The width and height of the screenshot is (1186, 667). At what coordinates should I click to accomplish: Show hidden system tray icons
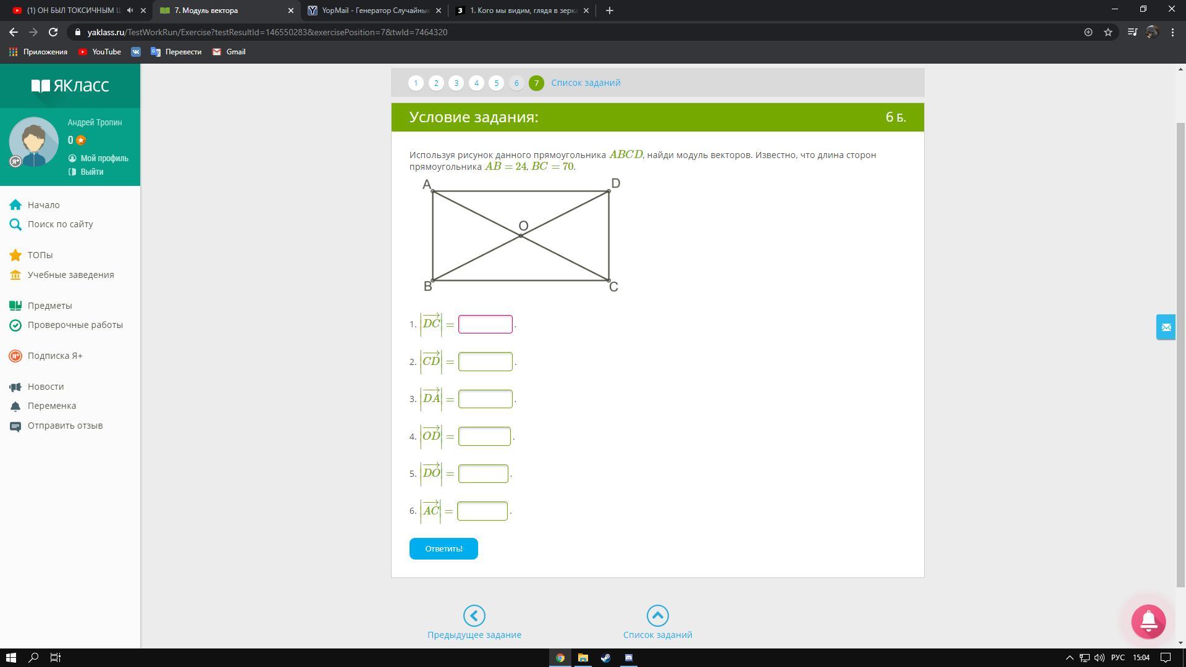[1070, 658]
